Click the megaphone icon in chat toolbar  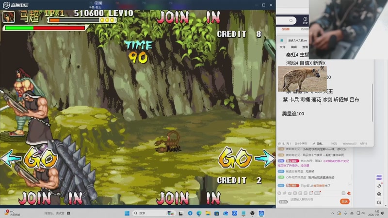[285, 193]
